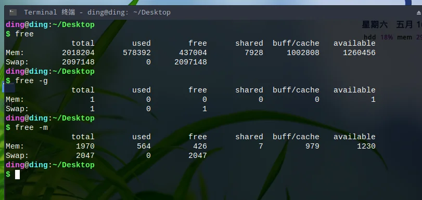This screenshot has width=422, height=200.
Task: Click the 'total' header in the first free output
Action: [83, 43]
